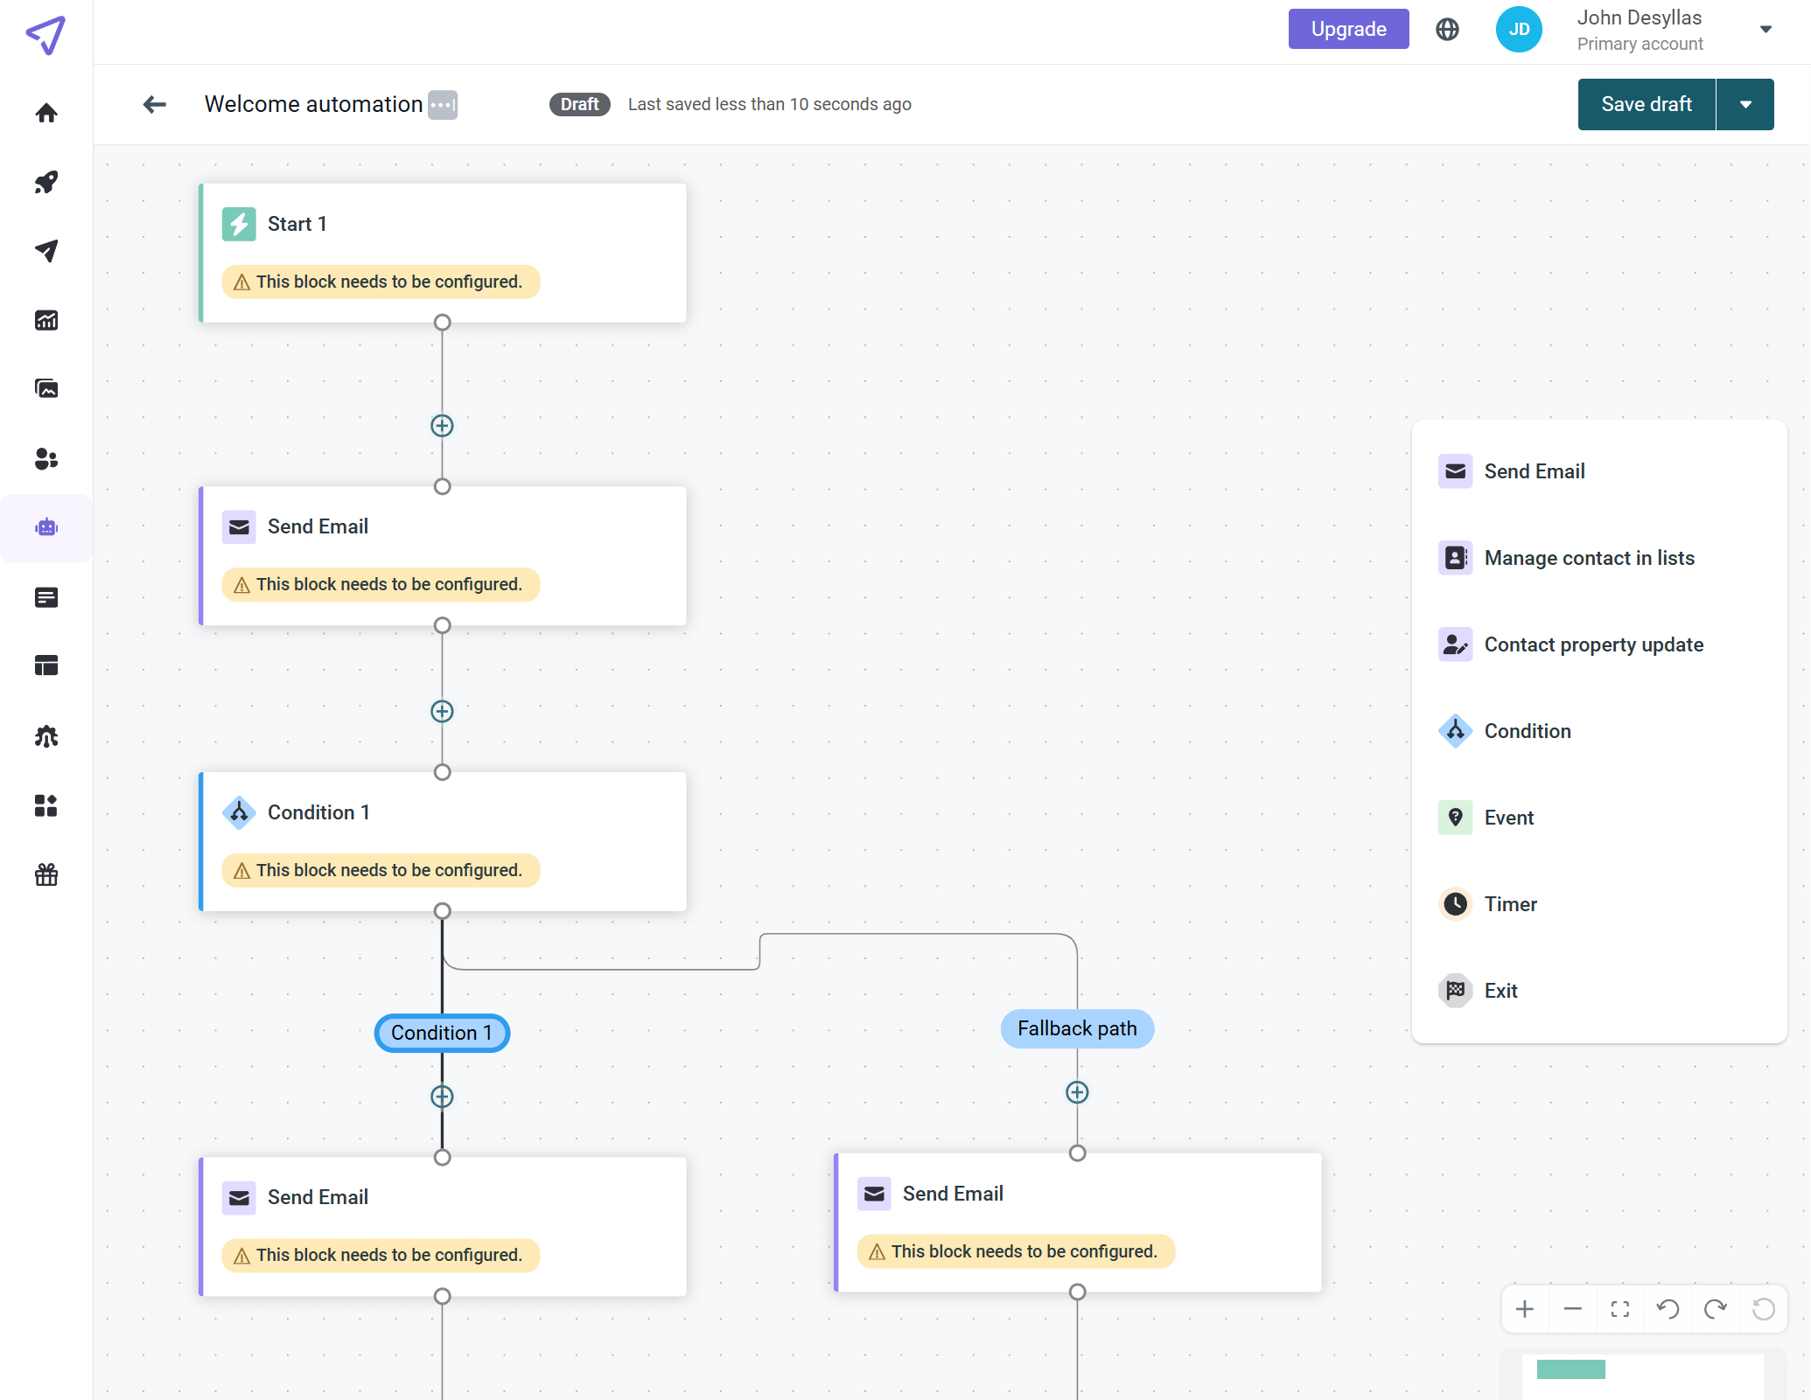Click the back arrow next to Welcome automation
Image resolution: width=1811 pixels, height=1400 pixels.
click(154, 104)
